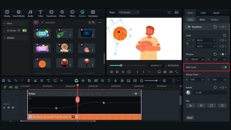Click the undo arrow in timeline toolbar
231x130 pixels.
(16, 81)
